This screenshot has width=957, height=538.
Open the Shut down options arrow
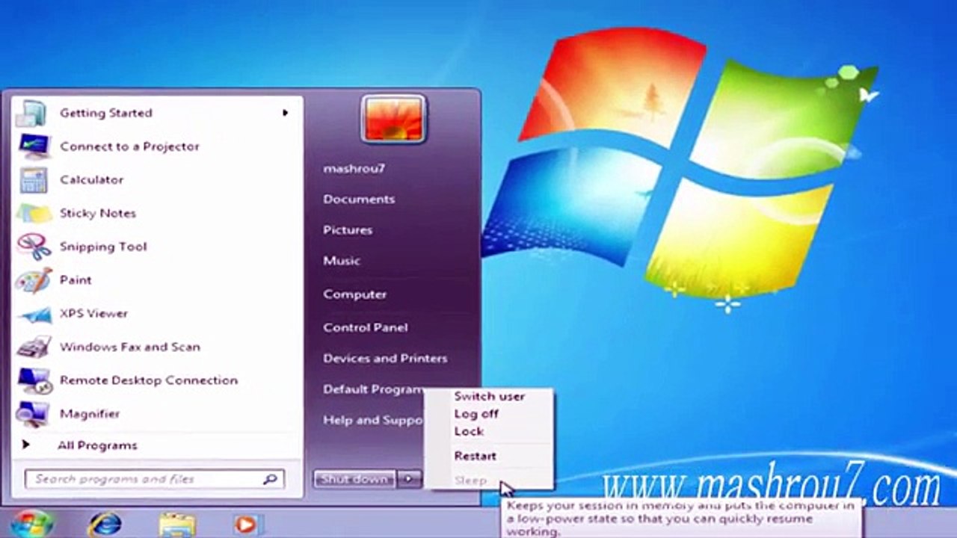click(409, 479)
